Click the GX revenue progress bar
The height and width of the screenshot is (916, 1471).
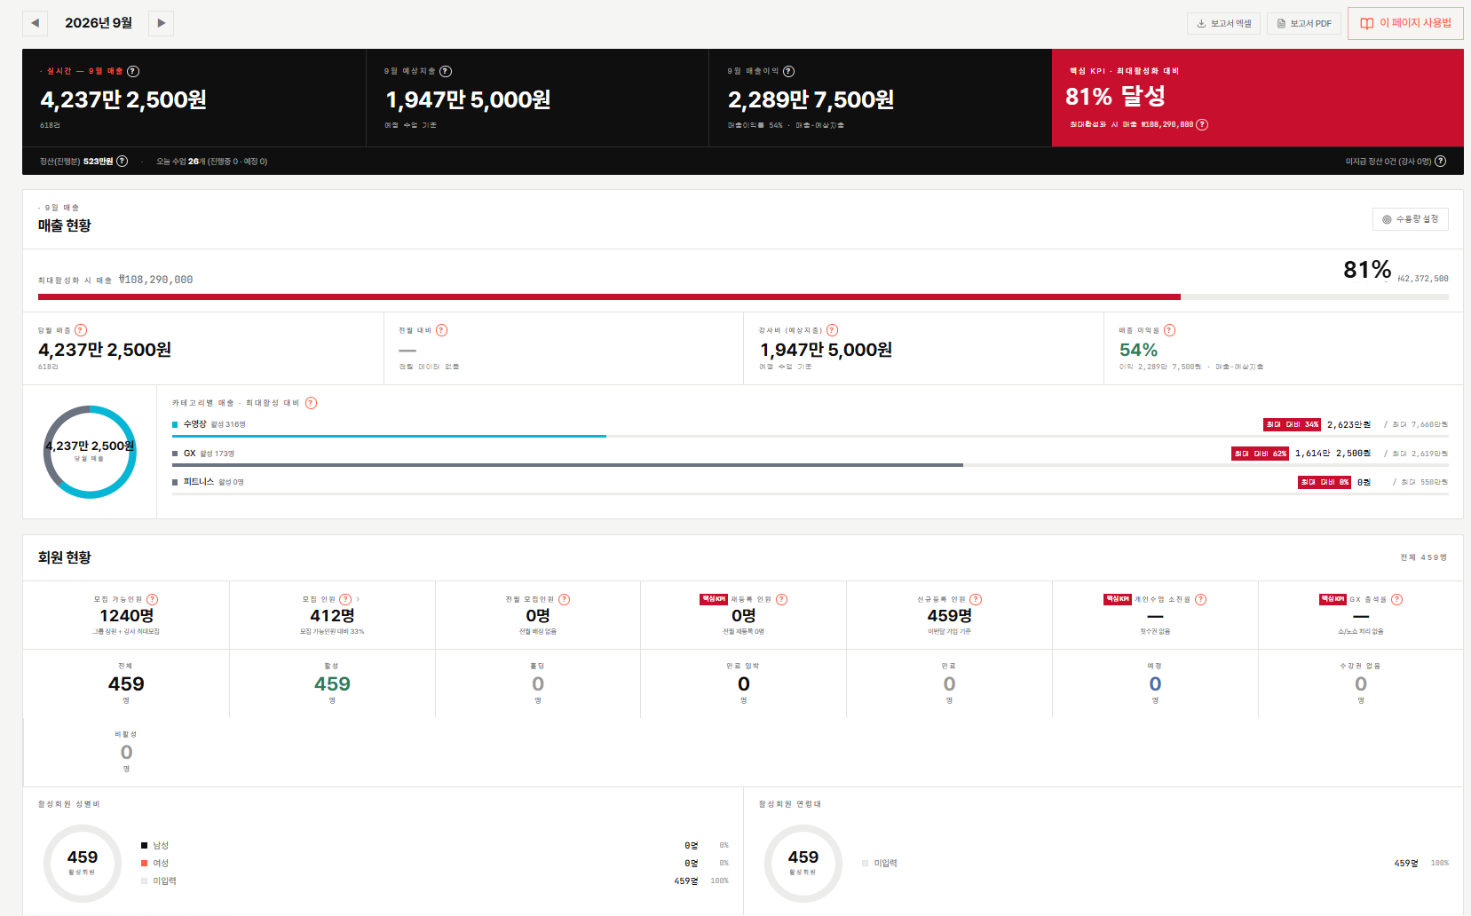pos(810,465)
